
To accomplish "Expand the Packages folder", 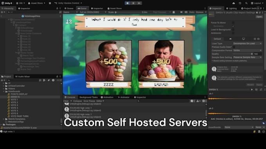I will point(1,124).
